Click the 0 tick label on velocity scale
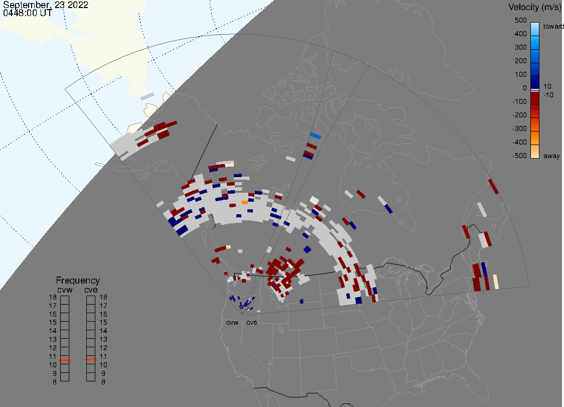 point(525,88)
